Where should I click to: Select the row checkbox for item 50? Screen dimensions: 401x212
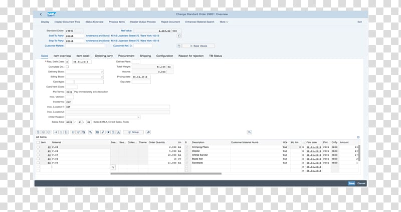(38, 162)
